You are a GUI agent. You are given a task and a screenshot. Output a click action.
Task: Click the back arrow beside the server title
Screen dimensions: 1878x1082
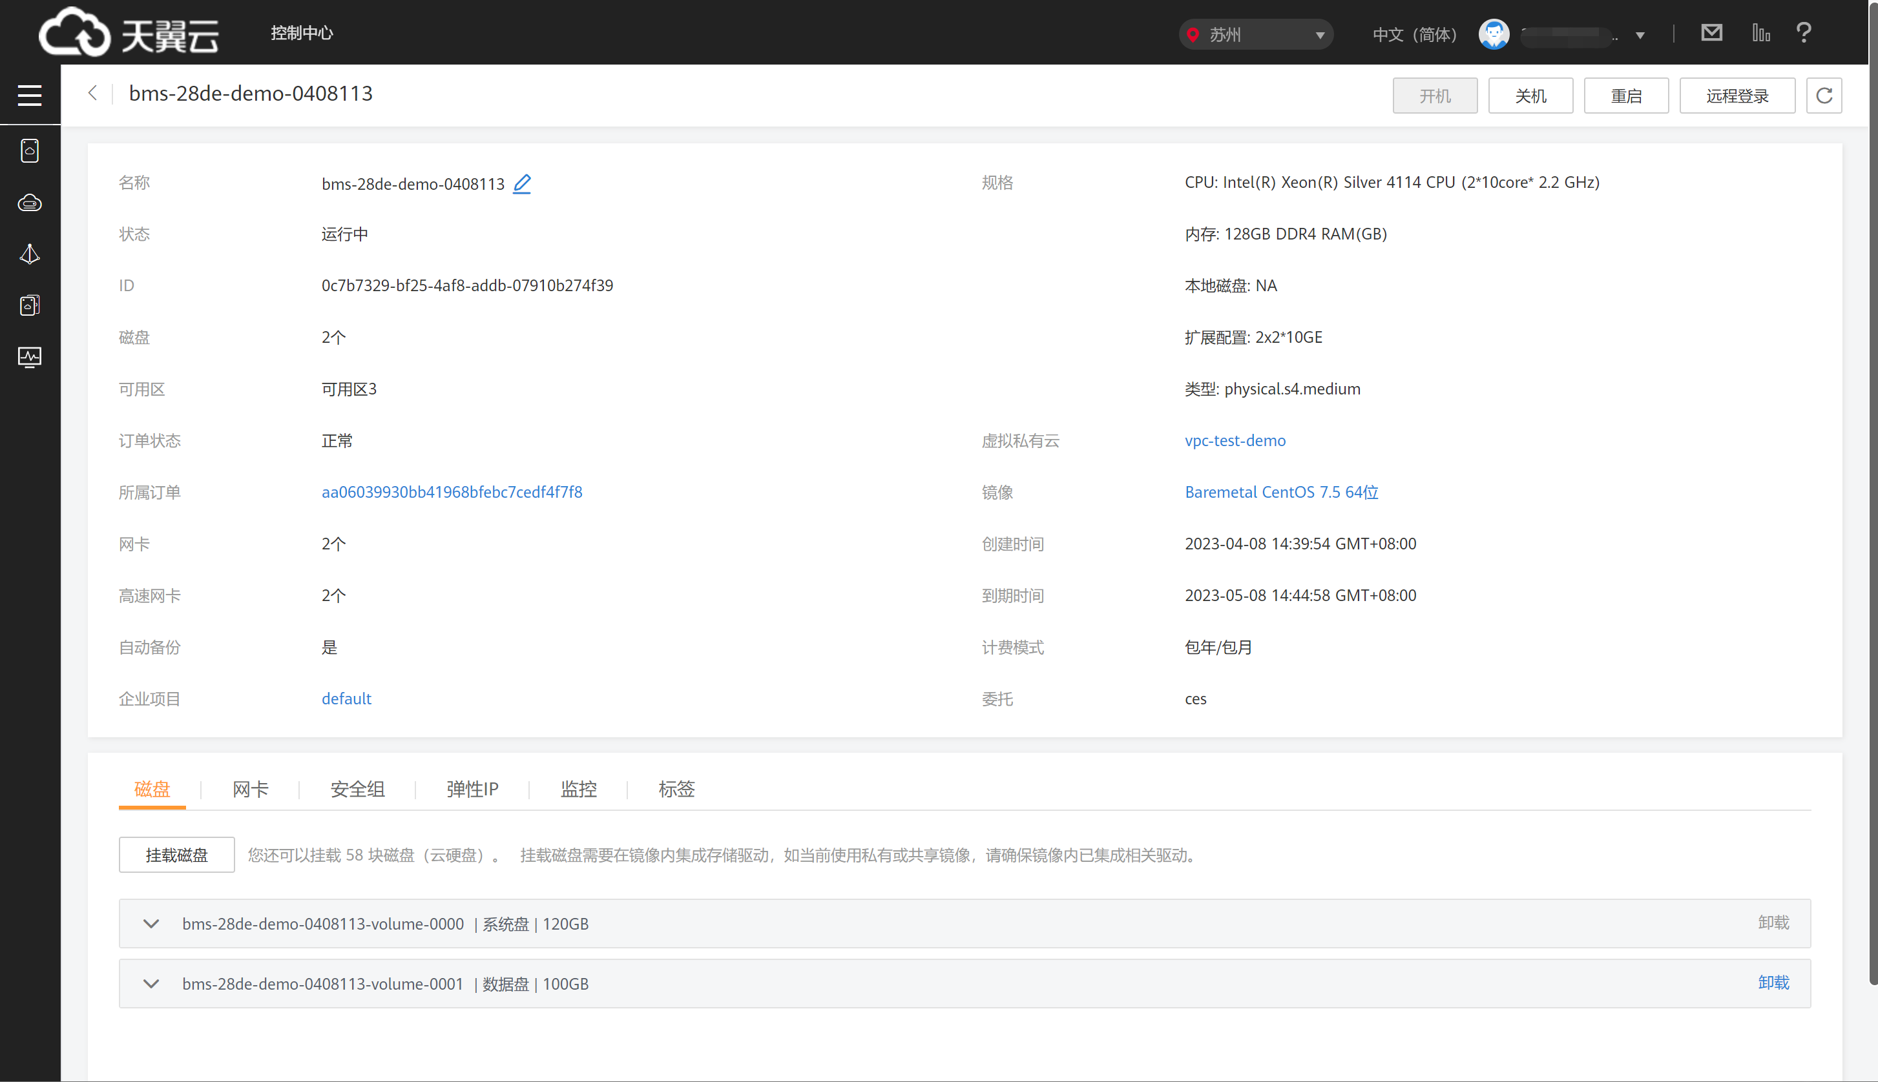(x=93, y=94)
